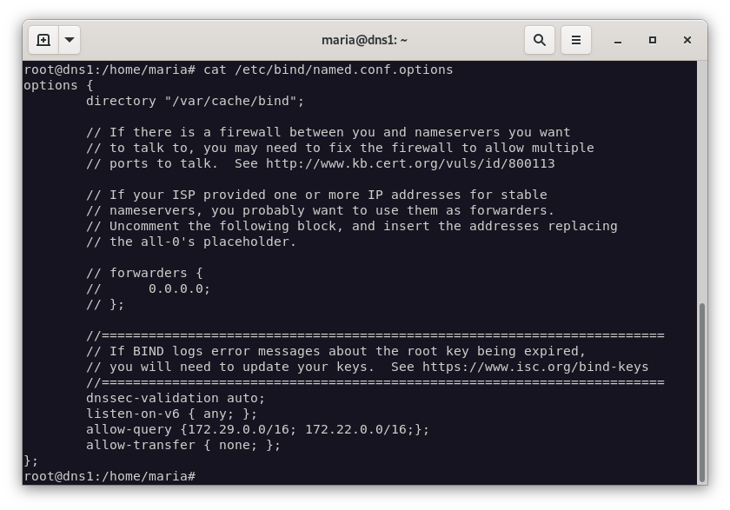Click the scrollbar track above the thumb
The height and width of the screenshot is (510, 730).
tap(702, 174)
